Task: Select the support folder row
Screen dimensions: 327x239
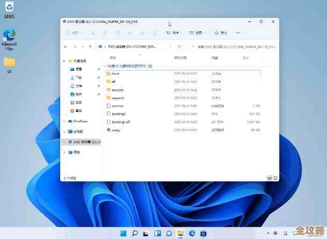Action: pyautogui.click(x=183, y=98)
